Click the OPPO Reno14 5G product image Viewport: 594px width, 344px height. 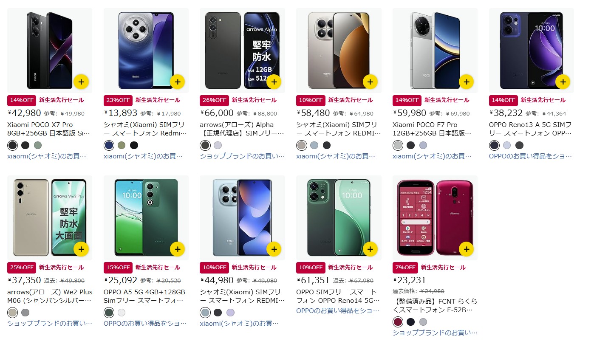coord(339,218)
